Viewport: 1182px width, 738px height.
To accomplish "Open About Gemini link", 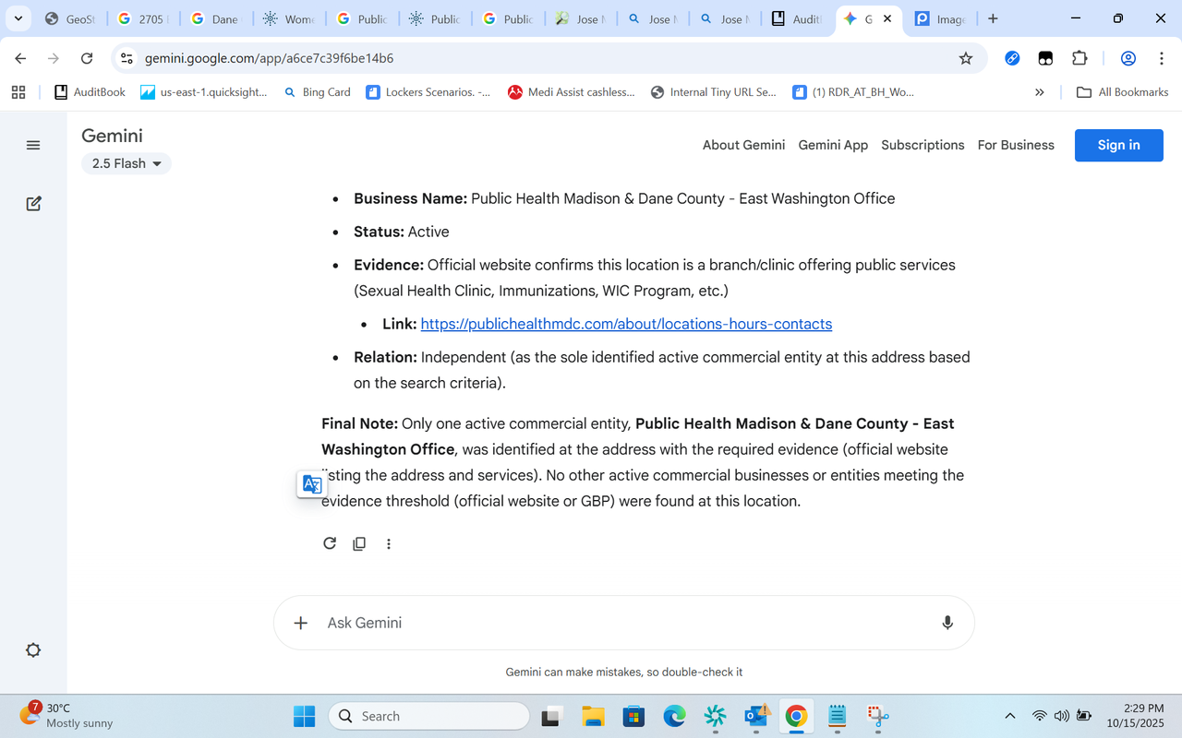I will (x=743, y=145).
